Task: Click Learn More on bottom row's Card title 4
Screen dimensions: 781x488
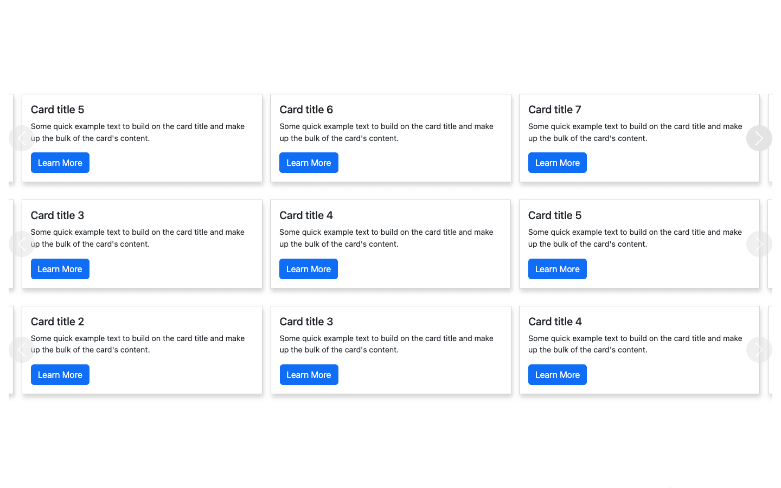Action: (557, 374)
